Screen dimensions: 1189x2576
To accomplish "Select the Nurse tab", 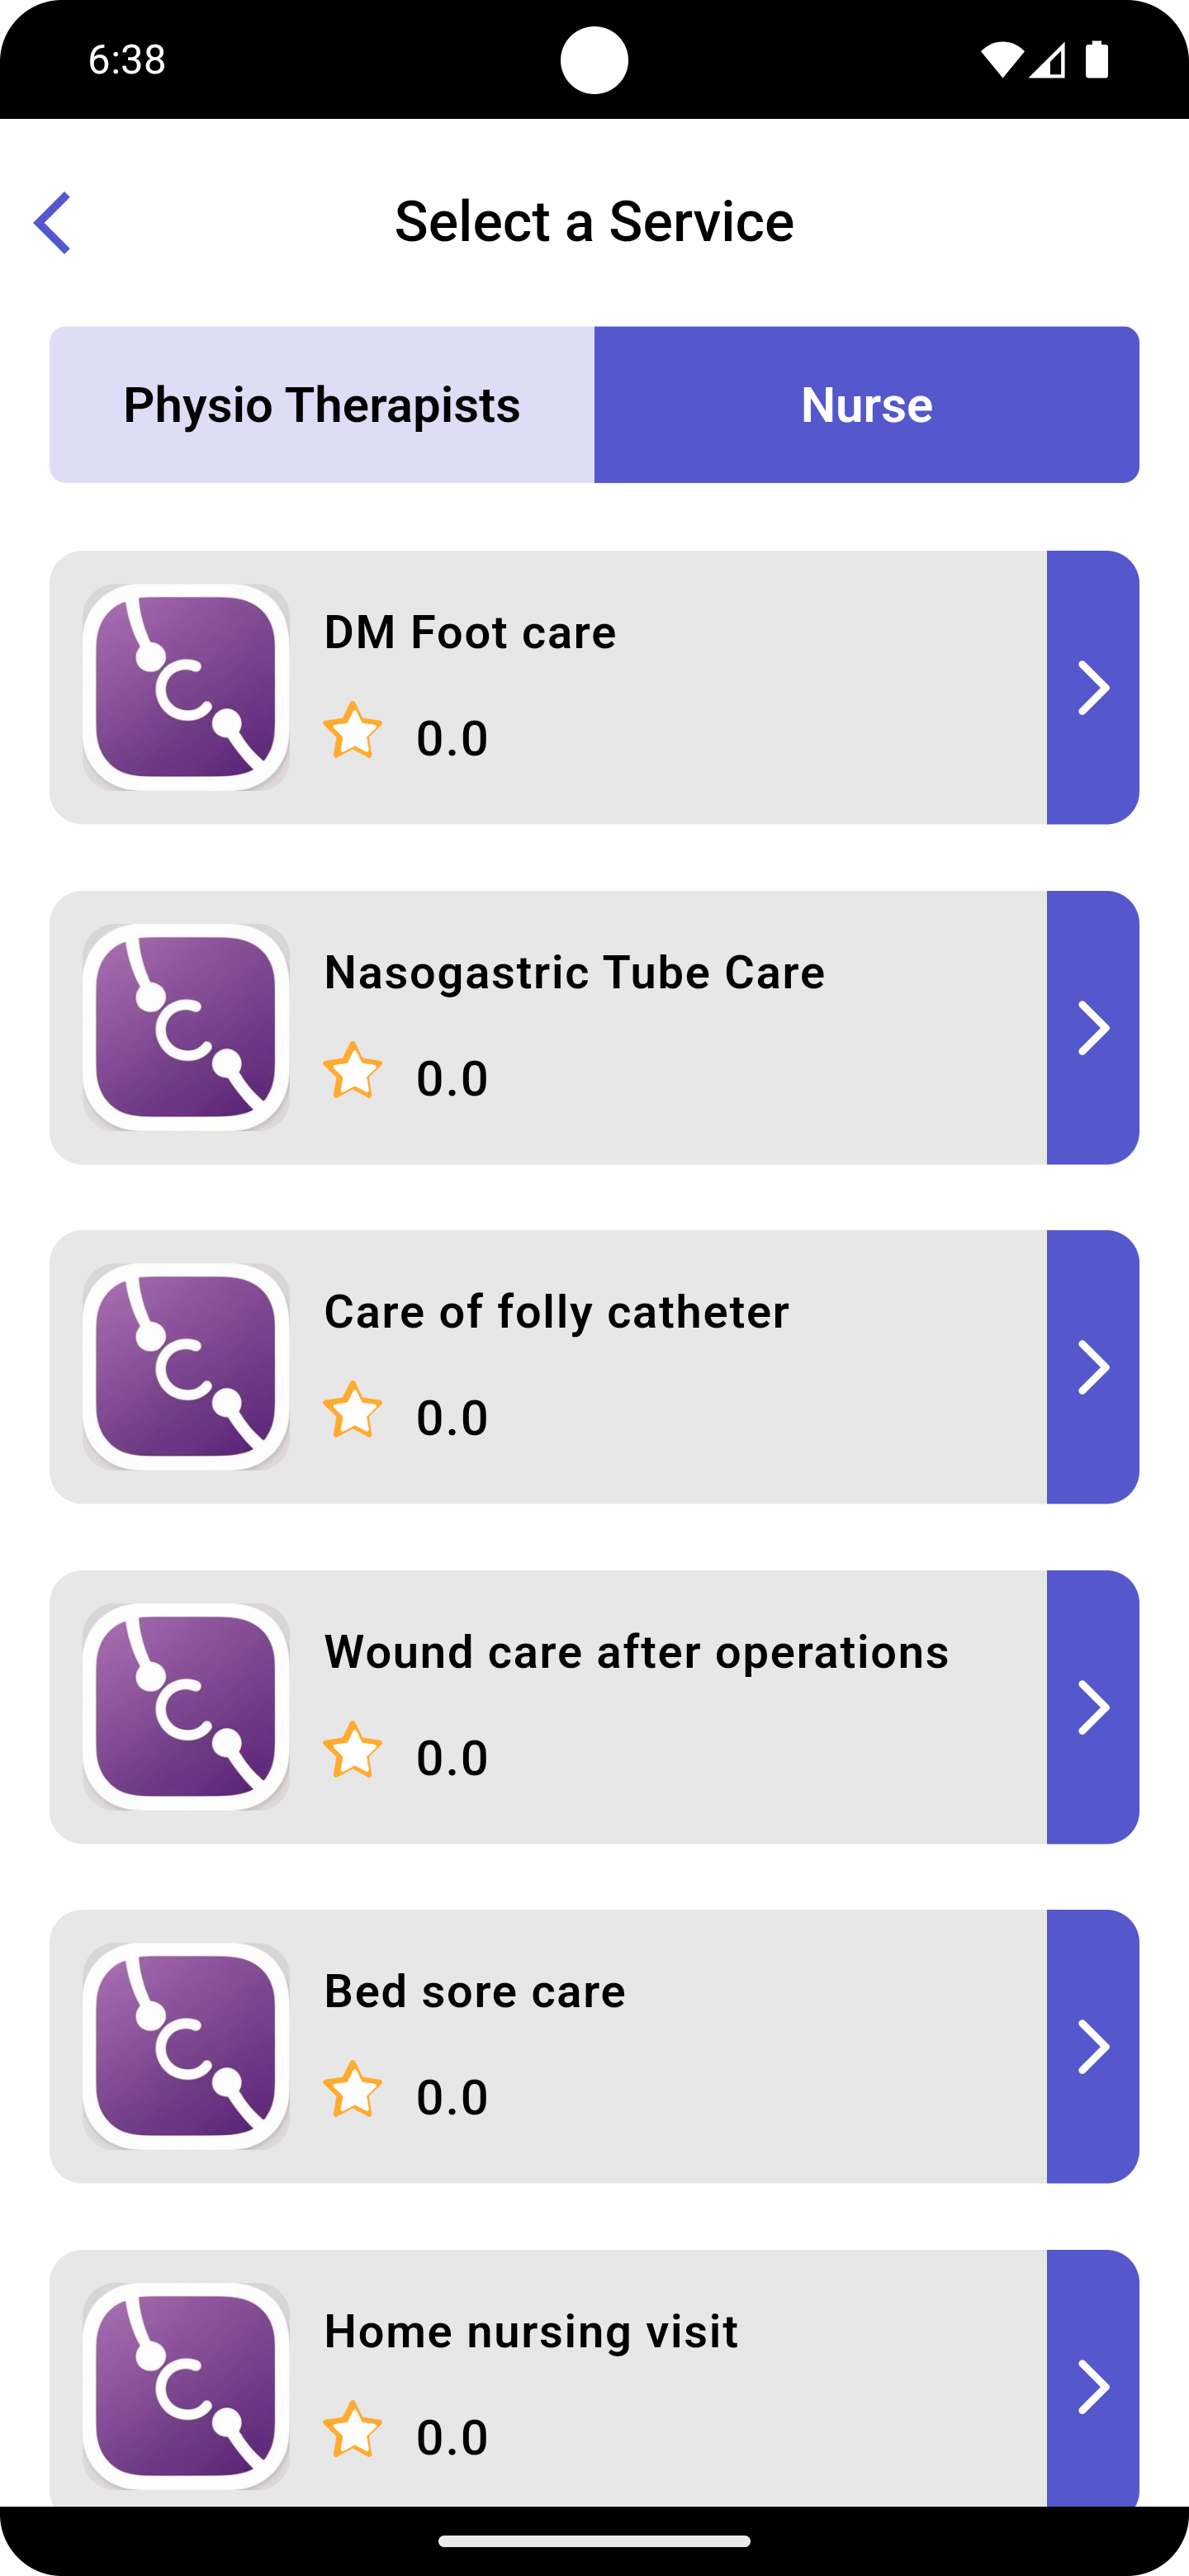I will point(866,405).
